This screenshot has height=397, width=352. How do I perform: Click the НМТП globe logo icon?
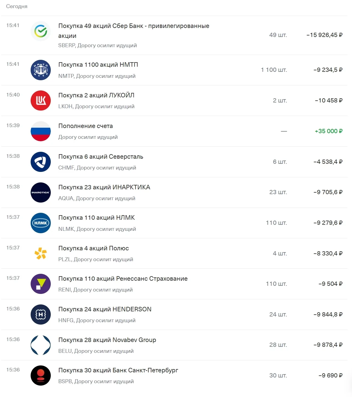coord(41,70)
